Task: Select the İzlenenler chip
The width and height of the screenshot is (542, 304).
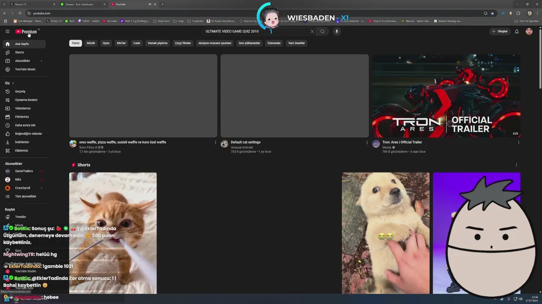Action: tap(274, 43)
